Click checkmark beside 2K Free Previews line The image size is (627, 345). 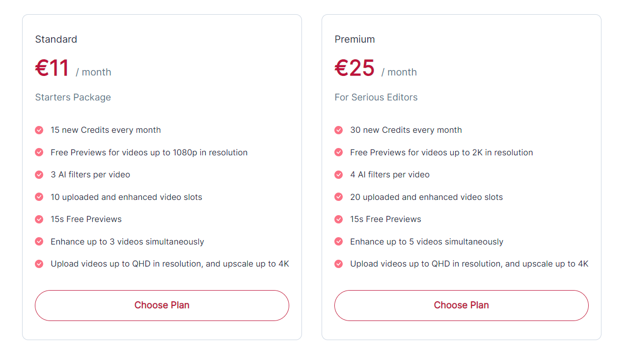(338, 152)
